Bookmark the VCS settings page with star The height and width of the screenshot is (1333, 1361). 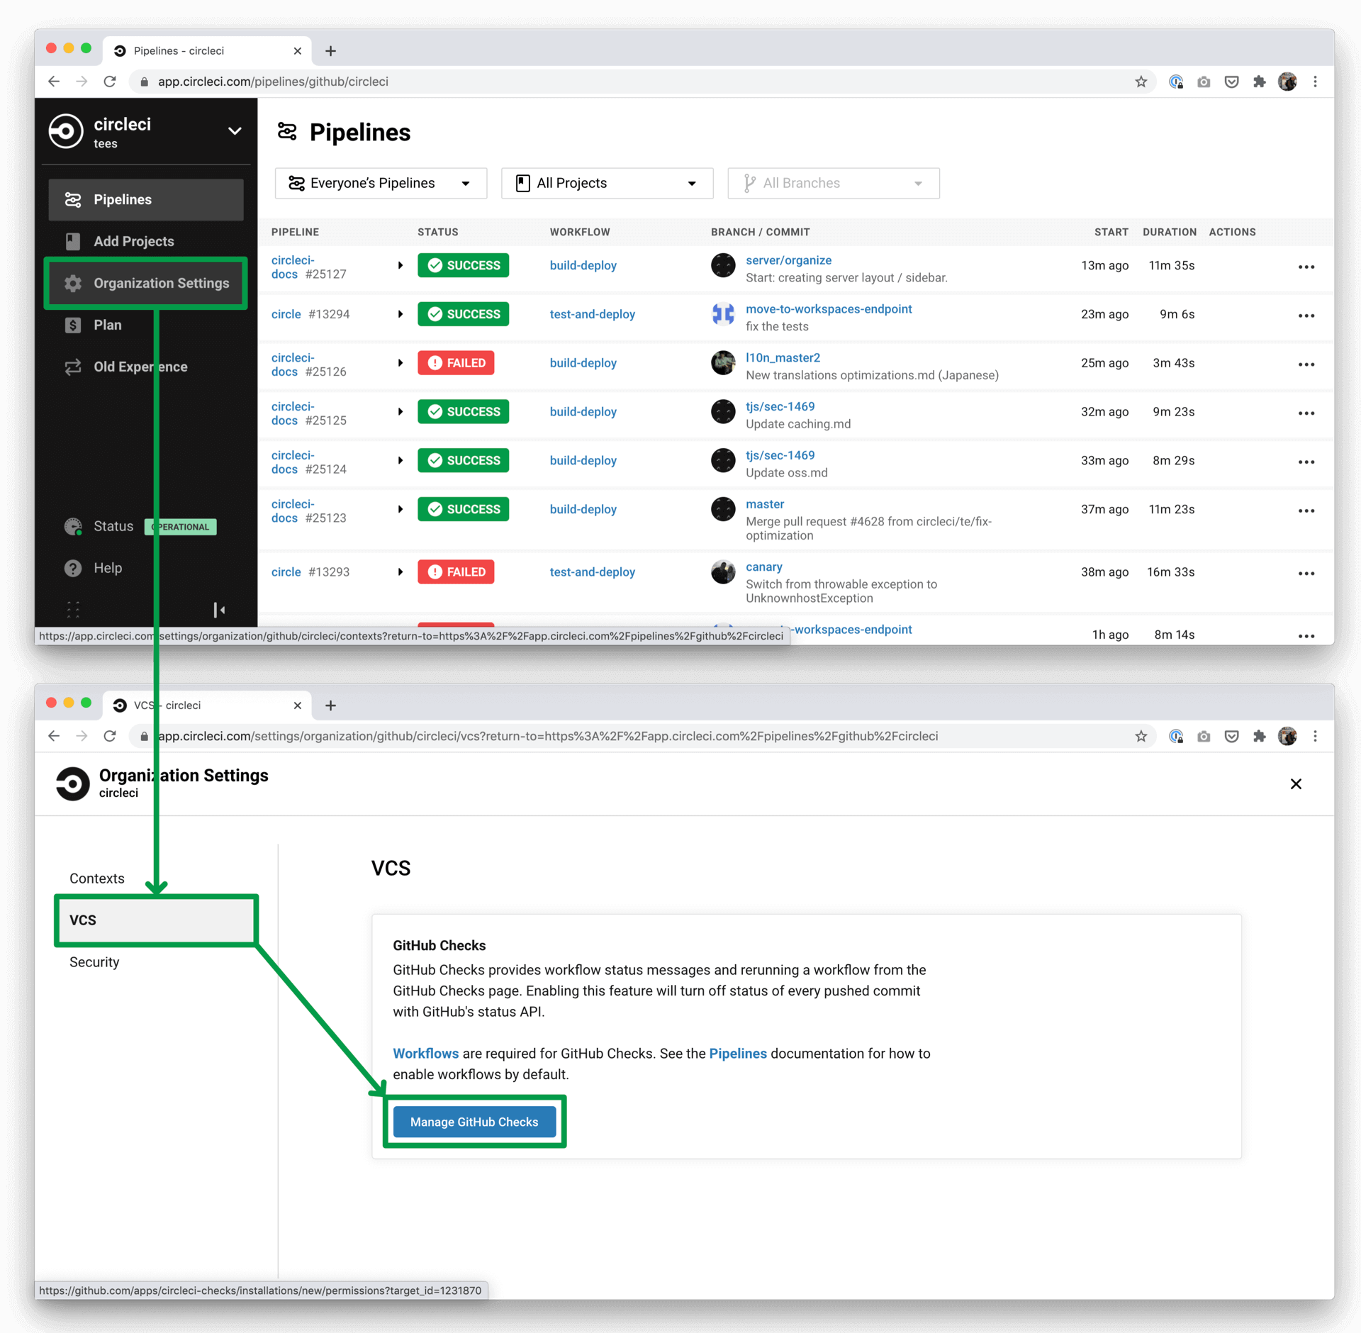(x=1141, y=736)
